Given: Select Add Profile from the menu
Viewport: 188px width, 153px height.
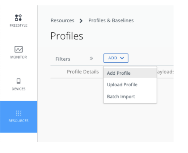Looking at the screenshot, I should click(x=119, y=73).
